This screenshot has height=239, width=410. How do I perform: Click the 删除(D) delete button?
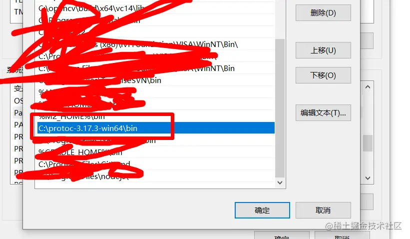click(323, 13)
